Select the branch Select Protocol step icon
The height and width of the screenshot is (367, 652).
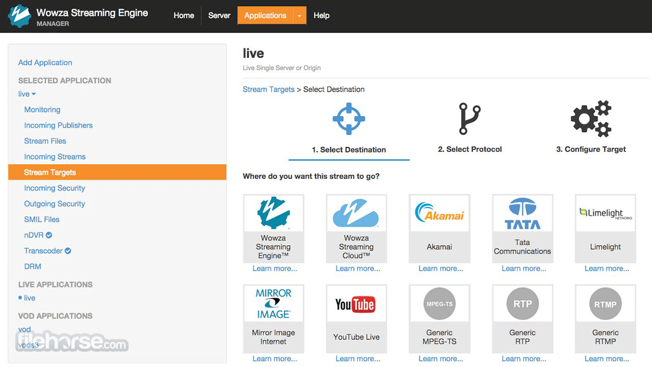point(470,119)
